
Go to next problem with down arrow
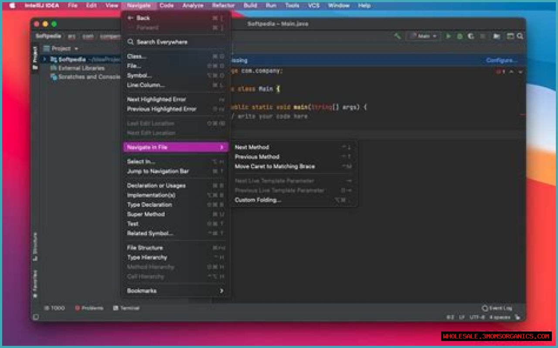click(520, 71)
